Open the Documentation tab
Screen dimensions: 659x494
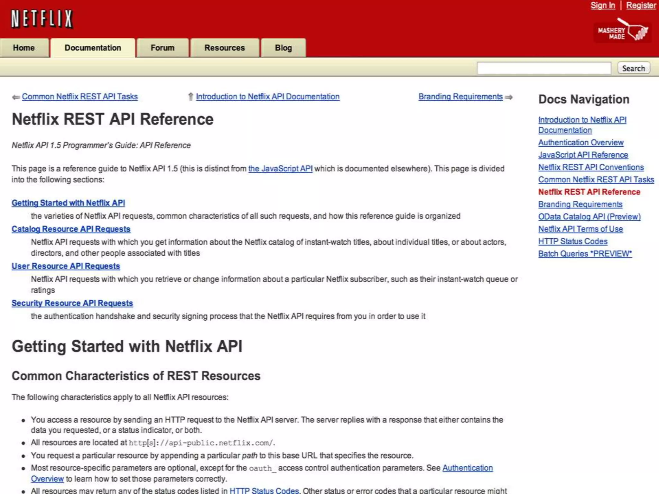point(93,48)
